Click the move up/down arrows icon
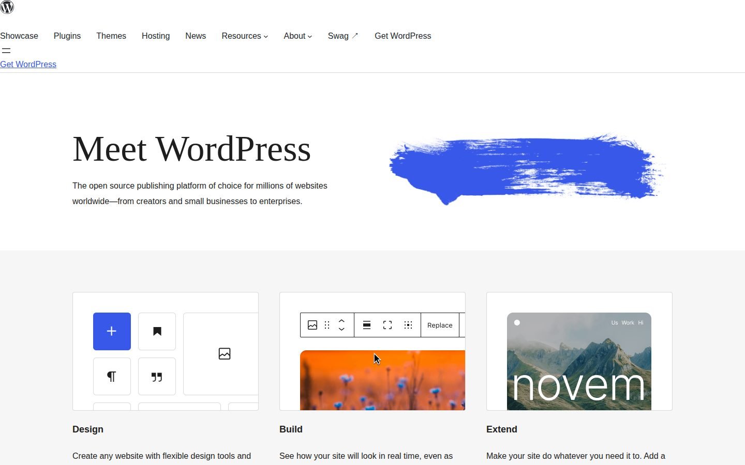This screenshot has width=745, height=465. click(341, 325)
